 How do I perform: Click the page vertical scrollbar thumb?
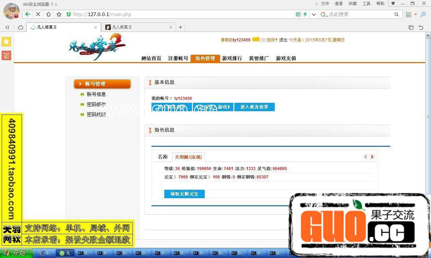point(428,116)
